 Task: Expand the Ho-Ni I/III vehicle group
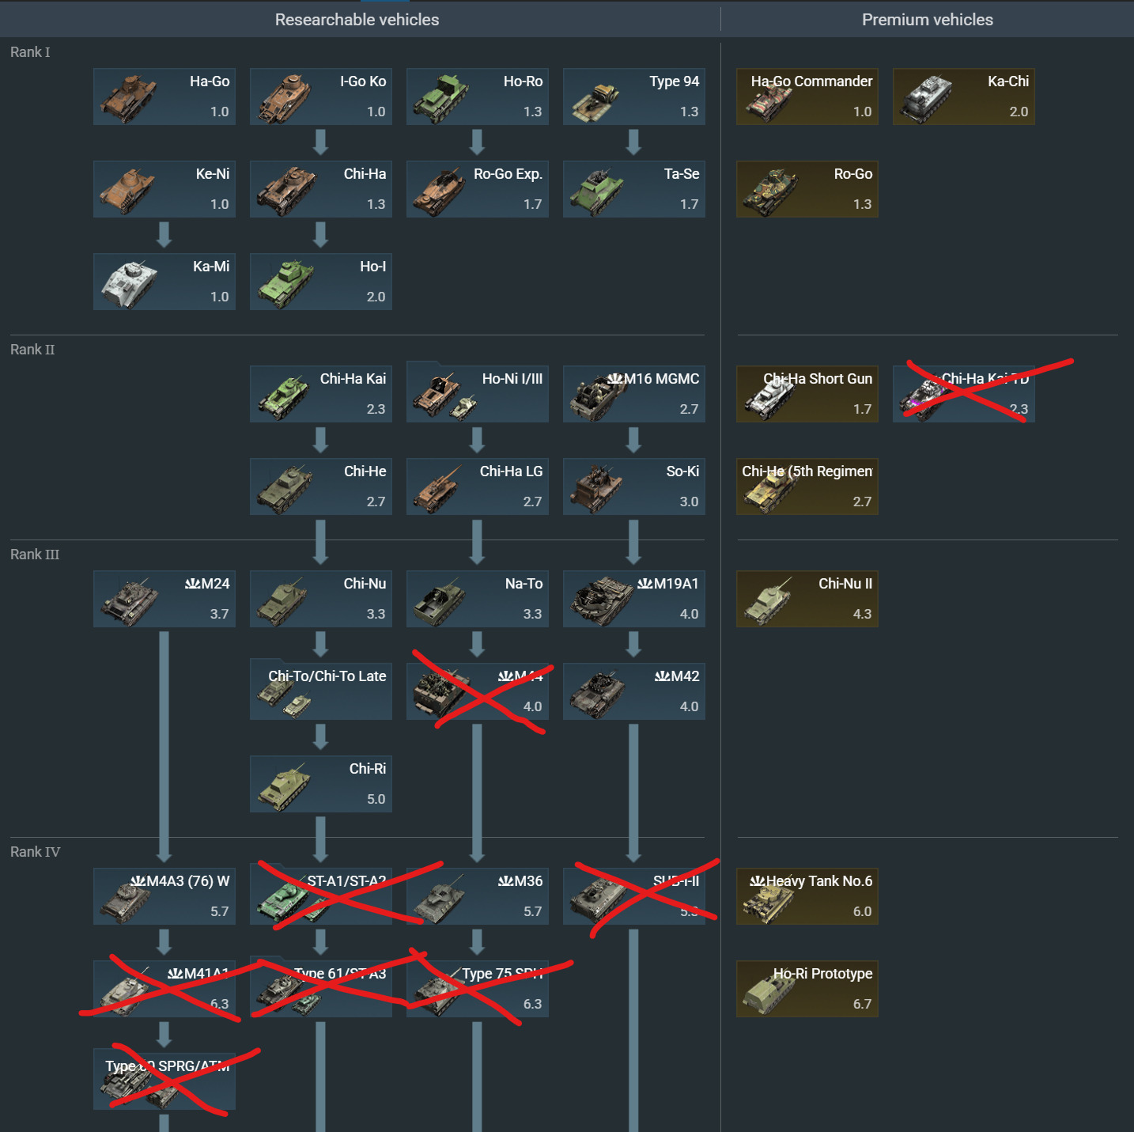point(478,392)
